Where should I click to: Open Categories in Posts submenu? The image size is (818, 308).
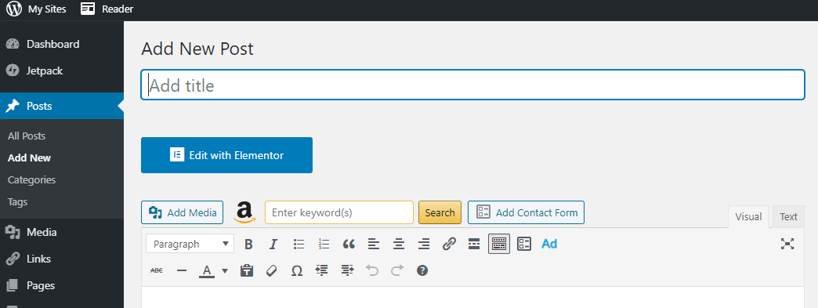pos(32,179)
